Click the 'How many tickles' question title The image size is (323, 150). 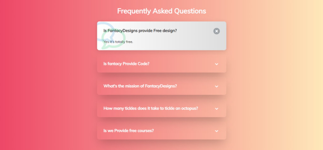coord(150,108)
